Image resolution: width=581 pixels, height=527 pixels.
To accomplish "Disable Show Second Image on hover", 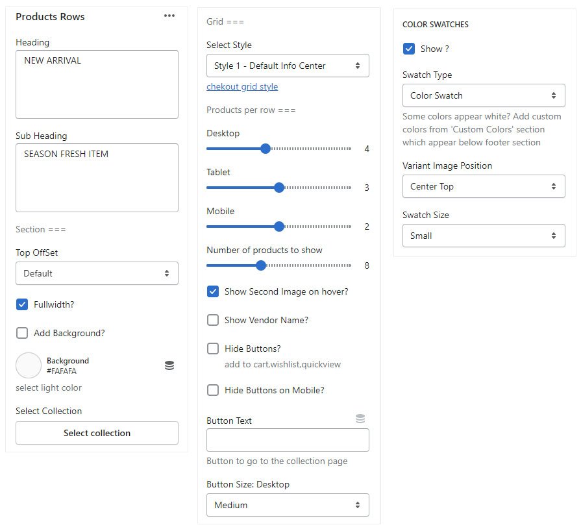I will point(213,291).
